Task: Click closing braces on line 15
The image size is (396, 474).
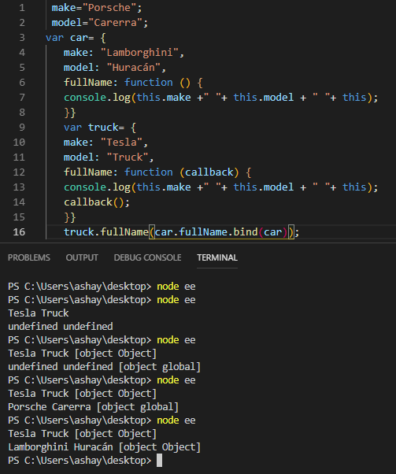Action: [x=70, y=217]
